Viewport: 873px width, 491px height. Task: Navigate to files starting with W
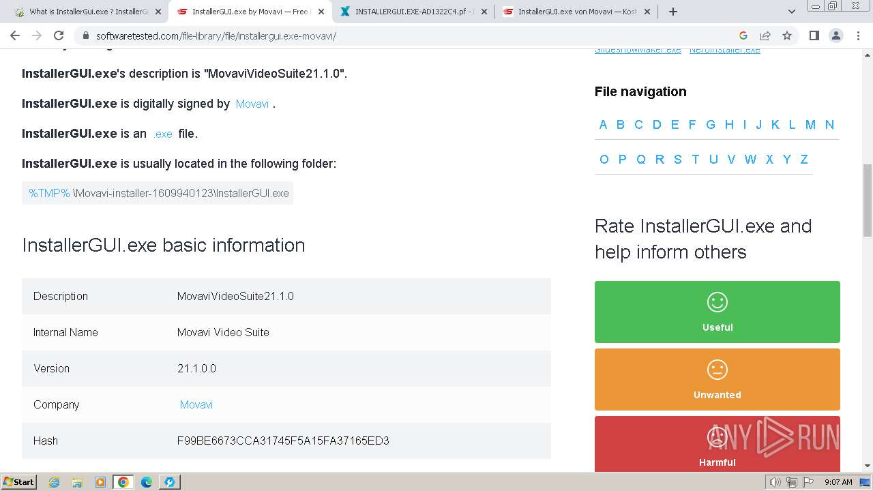tap(750, 160)
